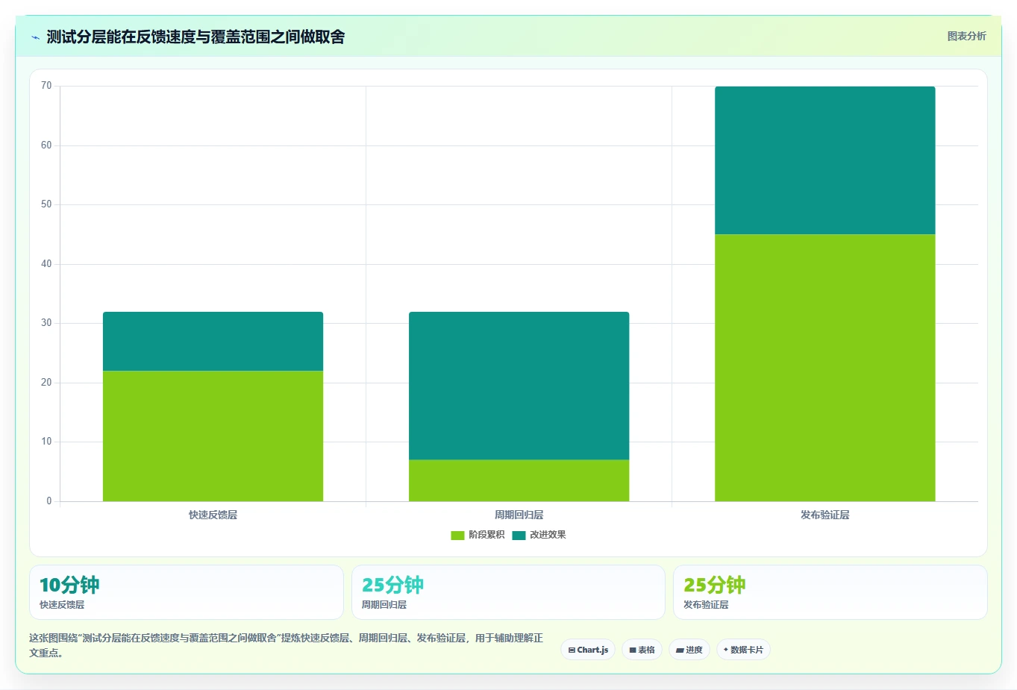Viewport: 1017px width, 690px height.
Task: Click the description paragraph below the cards
Action: tap(286, 645)
